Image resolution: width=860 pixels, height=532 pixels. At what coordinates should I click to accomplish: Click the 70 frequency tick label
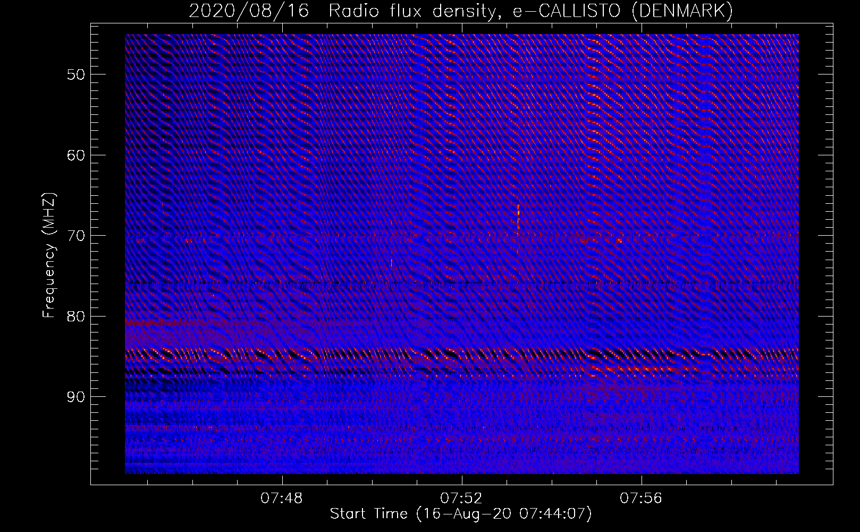[x=75, y=236]
